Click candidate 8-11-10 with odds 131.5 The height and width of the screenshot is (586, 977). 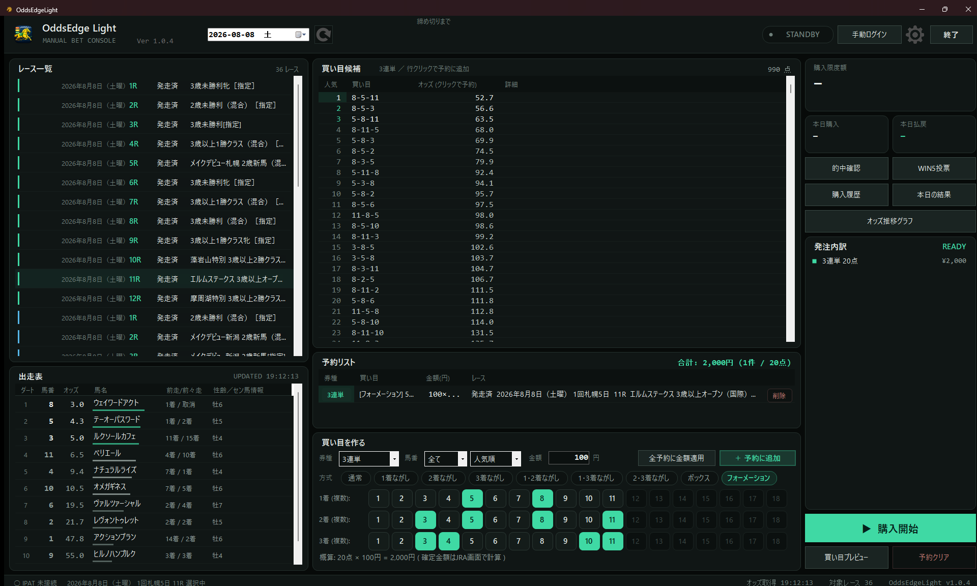552,333
